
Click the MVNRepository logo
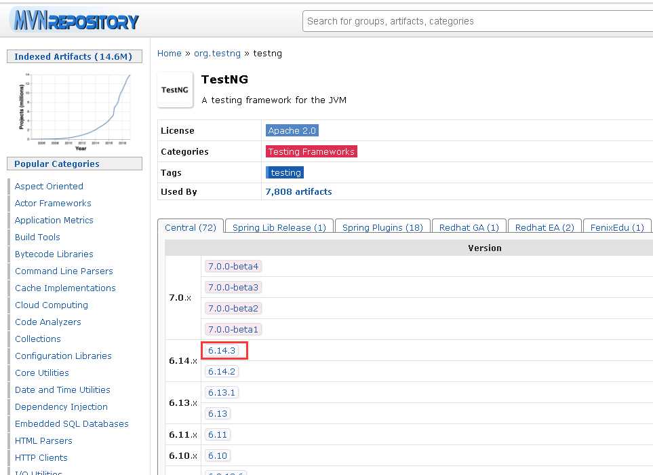tap(76, 20)
